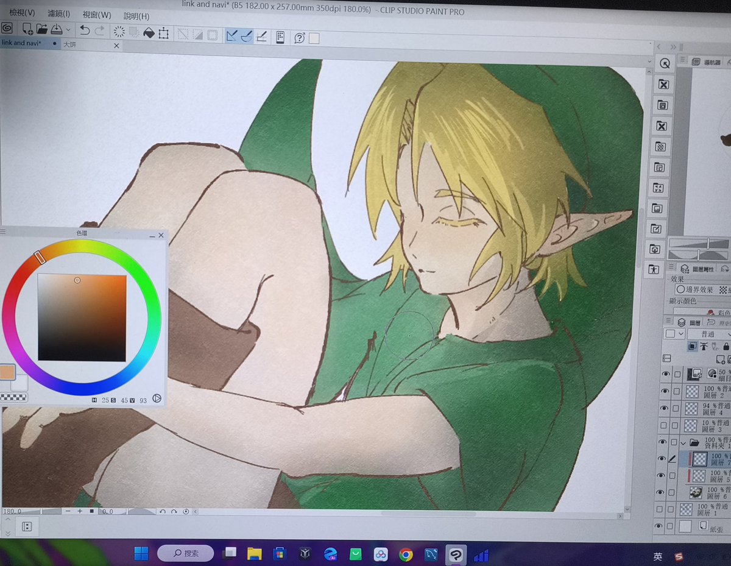Viewport: 731px width, 566px height.
Task: Click the quick access magnifier icon in dock
Action: 665,63
